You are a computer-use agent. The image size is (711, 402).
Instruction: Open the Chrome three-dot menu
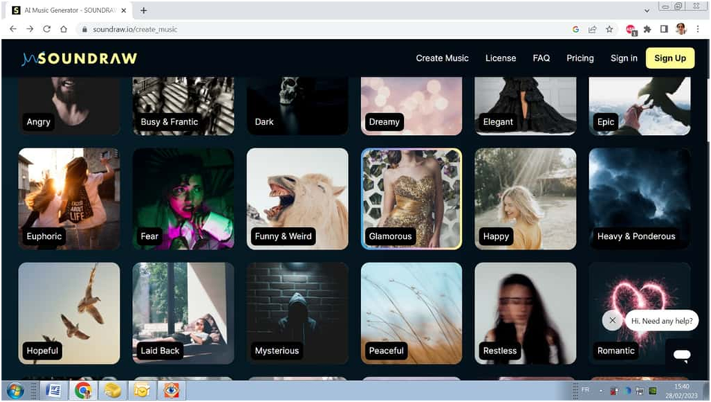(698, 29)
